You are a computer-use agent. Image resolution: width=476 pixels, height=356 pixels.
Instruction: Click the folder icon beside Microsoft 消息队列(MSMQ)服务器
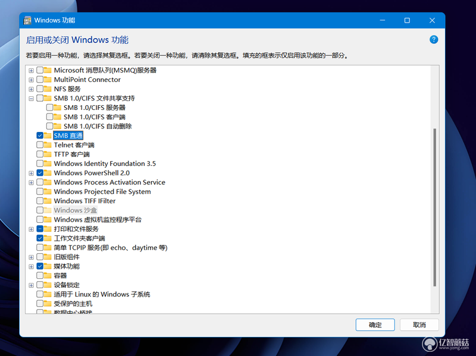coord(48,70)
